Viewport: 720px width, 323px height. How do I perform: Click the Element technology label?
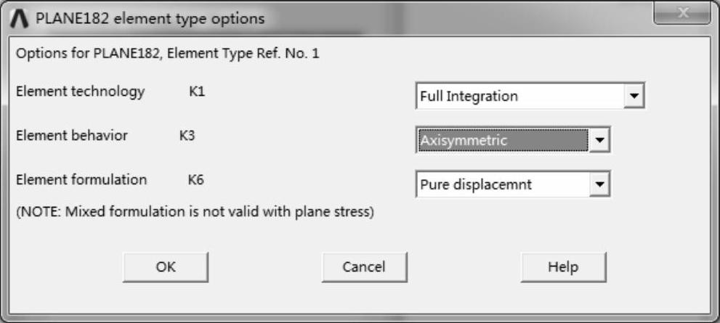click(x=81, y=92)
